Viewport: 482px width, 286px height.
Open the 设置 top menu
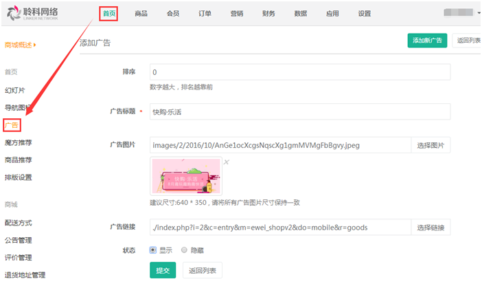click(365, 13)
